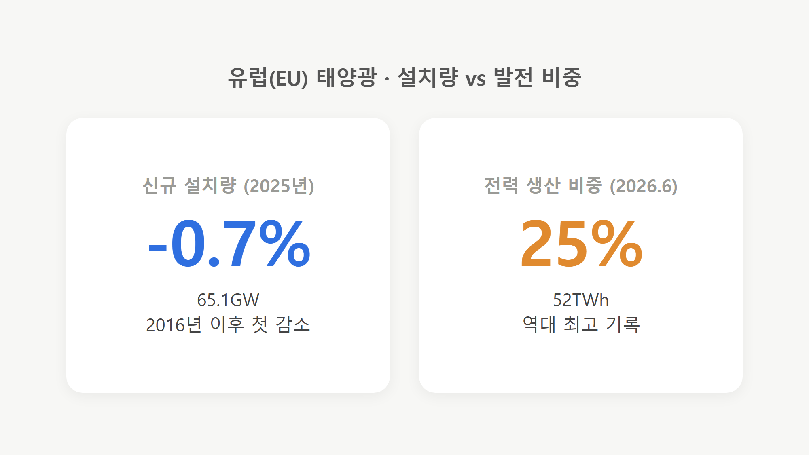This screenshot has height=455, width=809.
Task: Click the percent sign of -0.7%
Action: 285,243
